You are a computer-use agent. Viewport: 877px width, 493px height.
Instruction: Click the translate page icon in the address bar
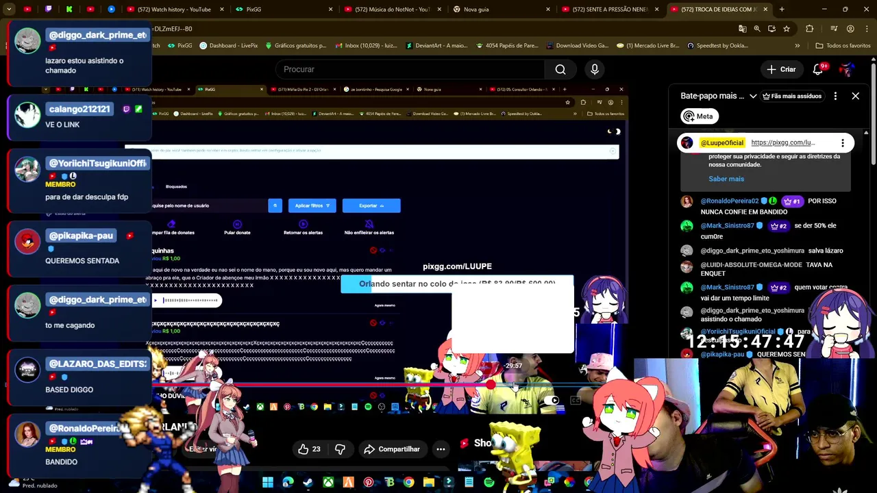[742, 29]
